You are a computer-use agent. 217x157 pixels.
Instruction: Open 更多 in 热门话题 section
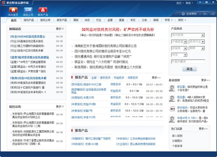click(x=203, y=129)
